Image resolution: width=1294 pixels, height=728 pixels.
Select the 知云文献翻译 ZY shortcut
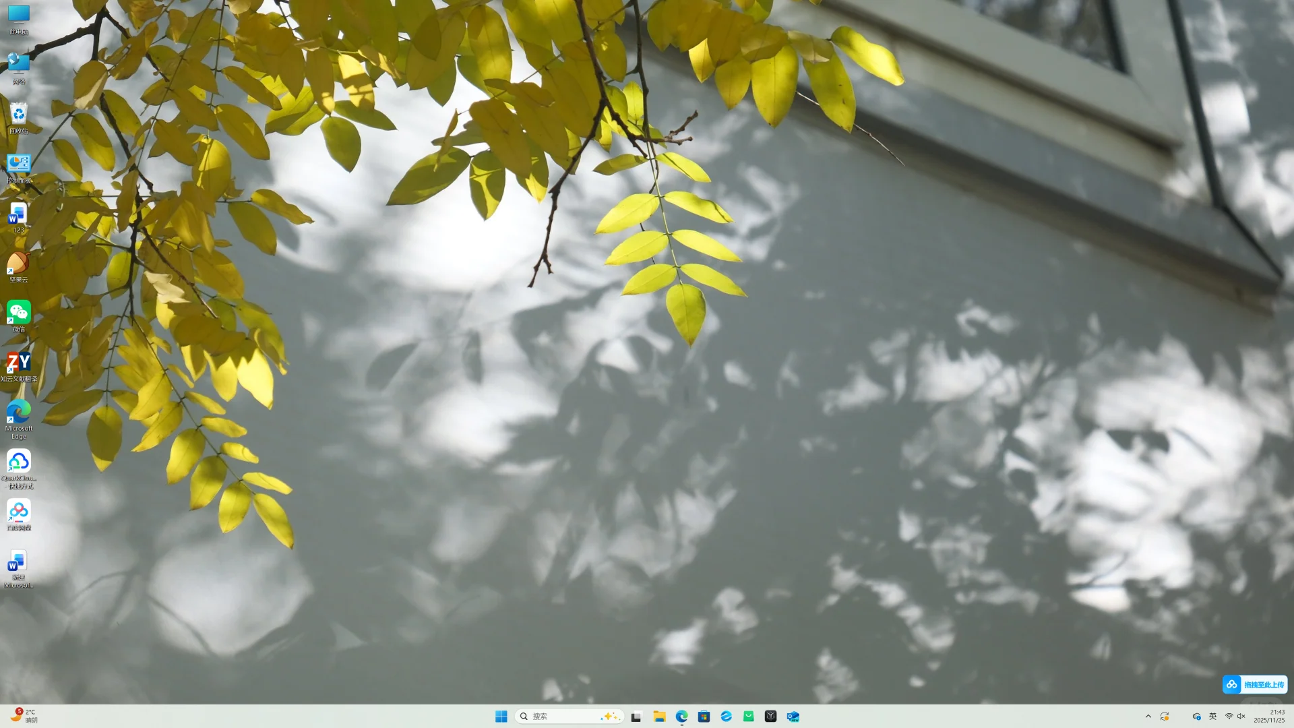click(x=18, y=363)
